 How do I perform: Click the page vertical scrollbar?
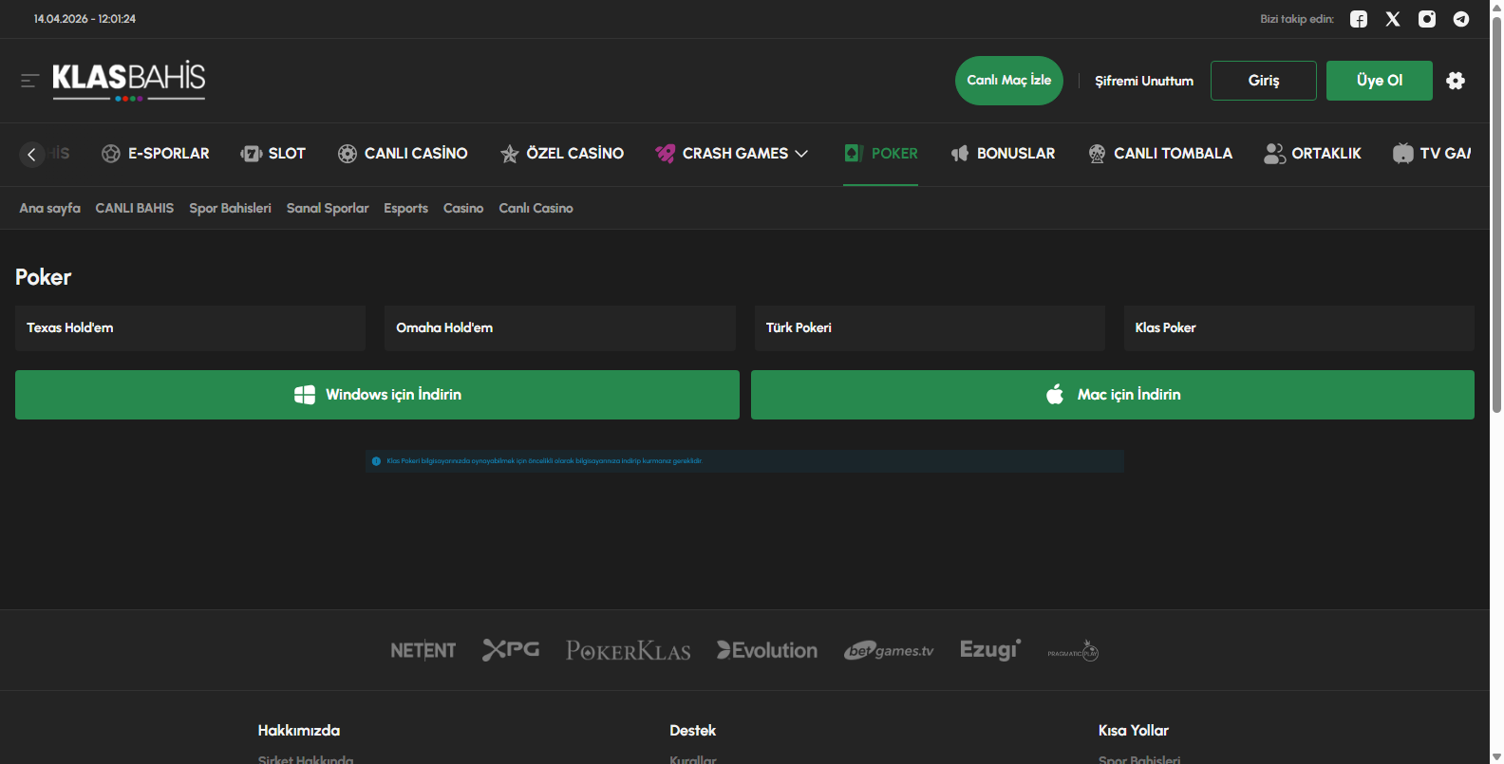tap(1496, 218)
